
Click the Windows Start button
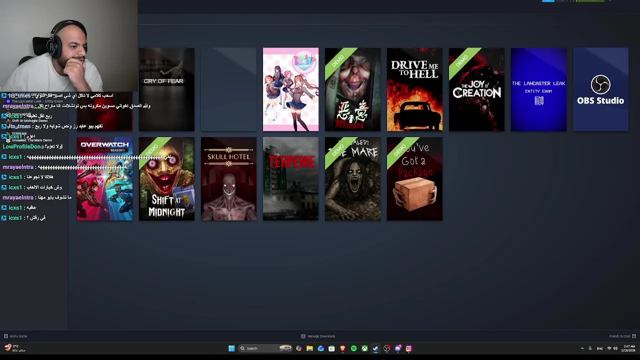coord(231,348)
